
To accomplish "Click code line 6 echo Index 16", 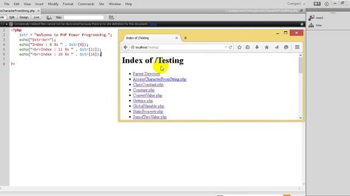I will coord(60,54).
